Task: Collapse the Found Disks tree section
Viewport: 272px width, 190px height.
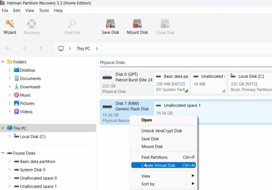Action: [3, 153]
